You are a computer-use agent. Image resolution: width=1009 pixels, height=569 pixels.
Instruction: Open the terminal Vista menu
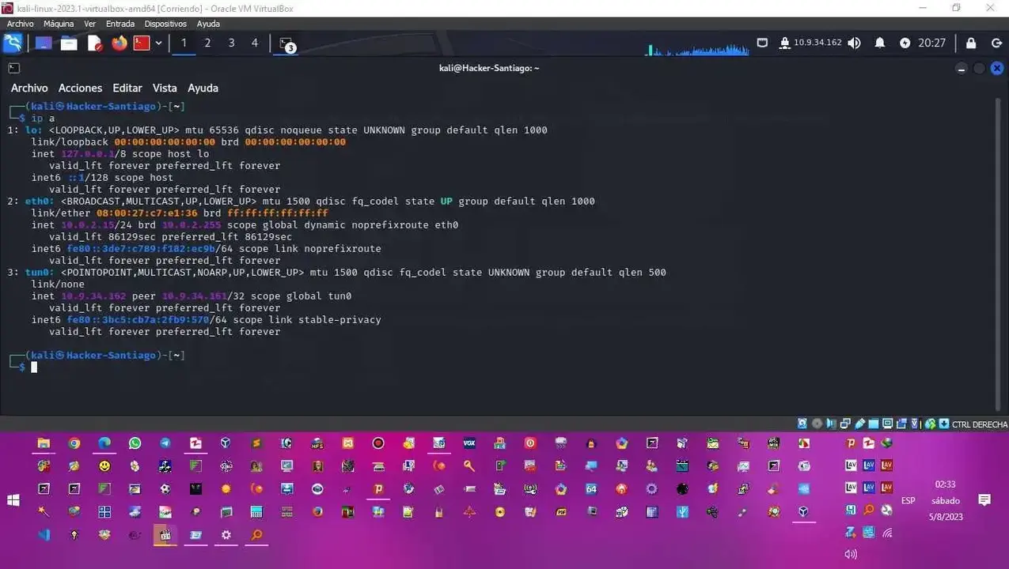pos(165,88)
